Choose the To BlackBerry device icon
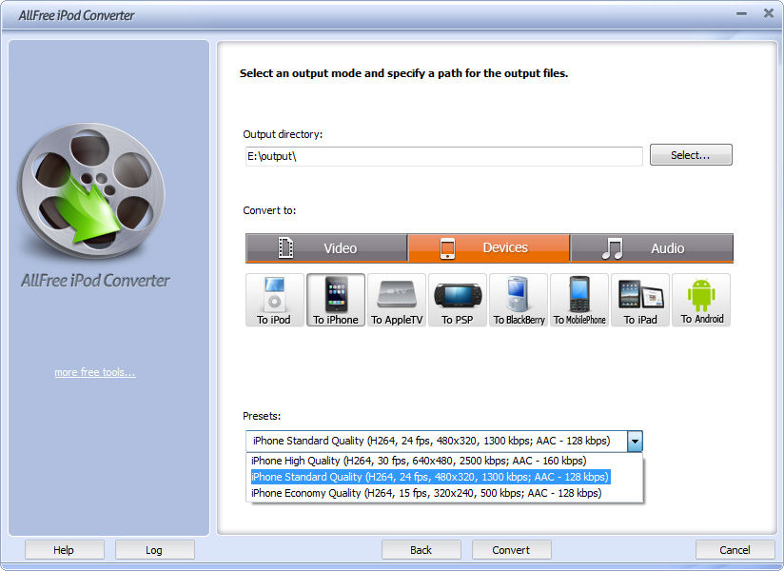 pos(519,300)
